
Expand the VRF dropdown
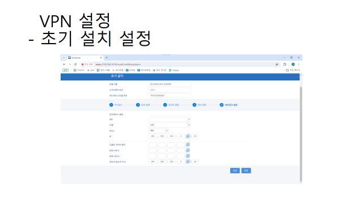[x=189, y=120]
